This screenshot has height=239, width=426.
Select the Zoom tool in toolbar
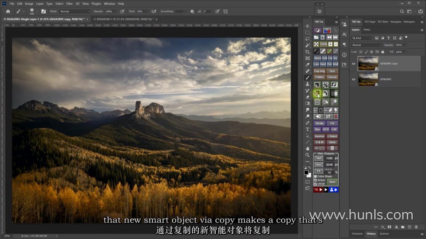tap(307, 155)
